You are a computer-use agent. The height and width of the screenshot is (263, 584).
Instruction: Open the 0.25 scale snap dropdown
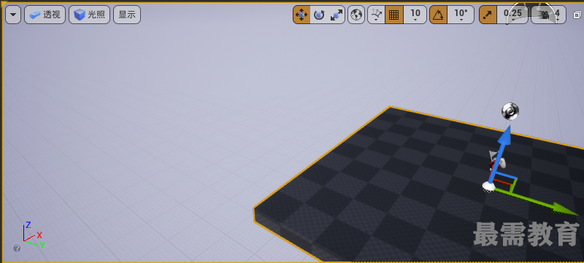(x=512, y=15)
